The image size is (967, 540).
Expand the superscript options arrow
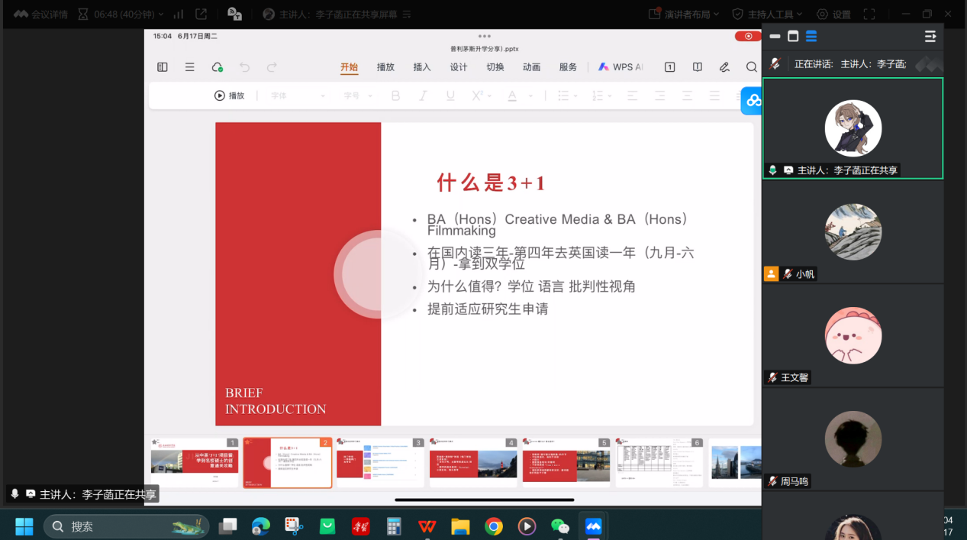coord(488,96)
